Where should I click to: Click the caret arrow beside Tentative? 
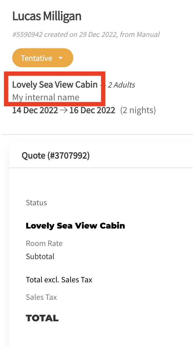[61, 58]
